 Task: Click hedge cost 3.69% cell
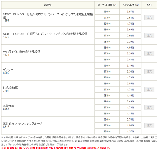(130, 30)
